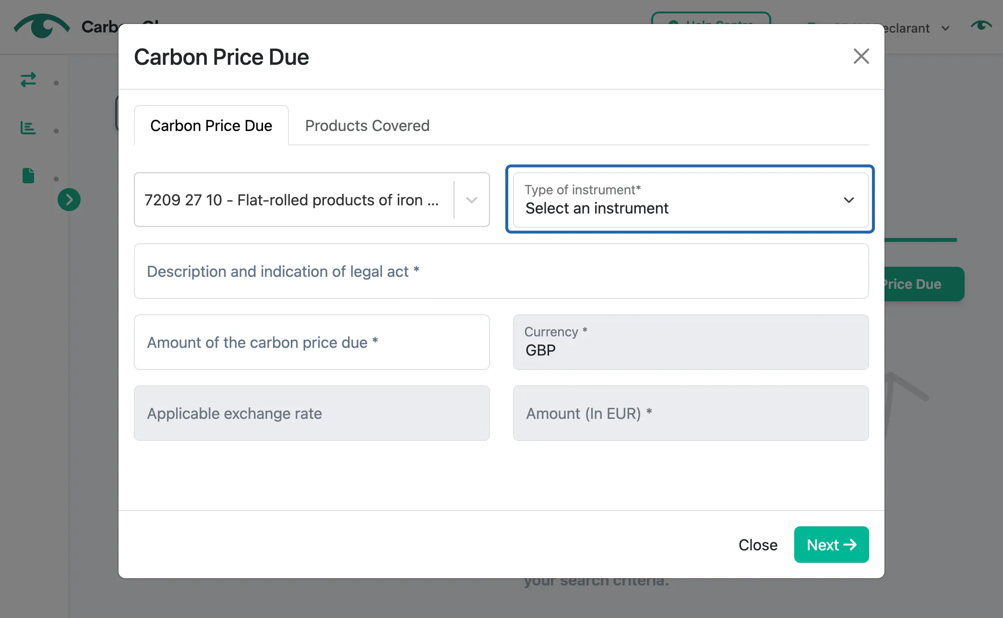The image size is (1003, 618).
Task: Open the 7209 27 10 product dropdown
Action: click(x=312, y=200)
